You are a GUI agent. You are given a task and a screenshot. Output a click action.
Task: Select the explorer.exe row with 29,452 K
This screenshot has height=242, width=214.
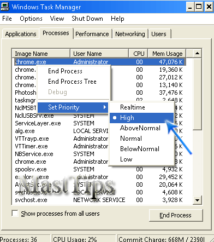(x=100, y=177)
